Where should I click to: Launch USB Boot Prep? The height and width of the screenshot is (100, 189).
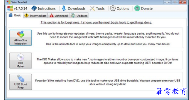[20, 82]
